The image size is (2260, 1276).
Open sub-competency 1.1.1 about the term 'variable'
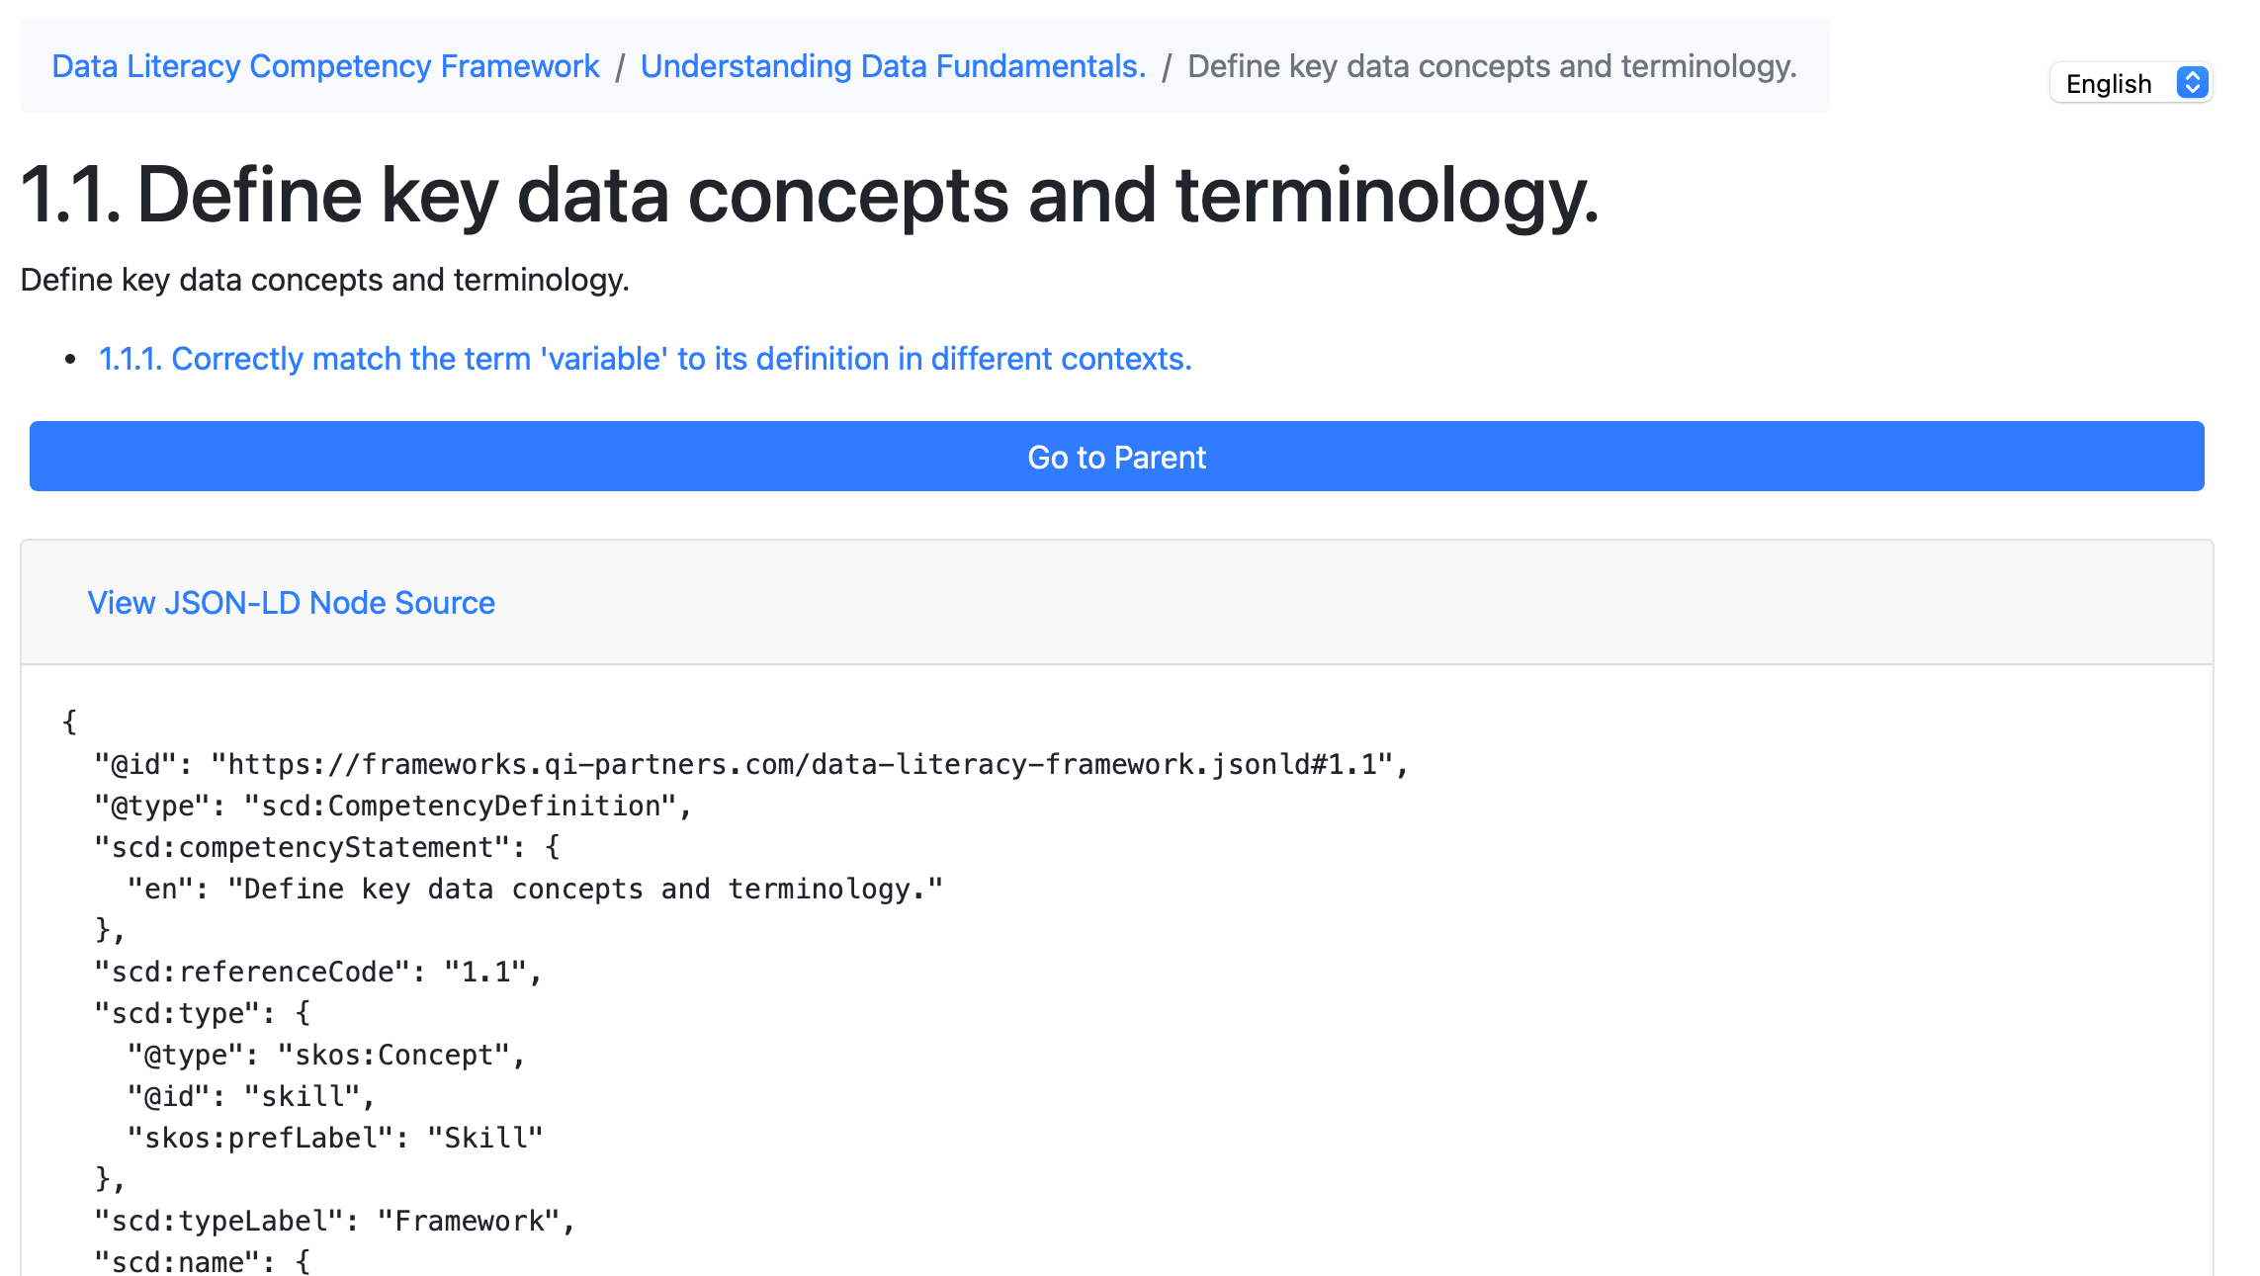click(x=646, y=359)
